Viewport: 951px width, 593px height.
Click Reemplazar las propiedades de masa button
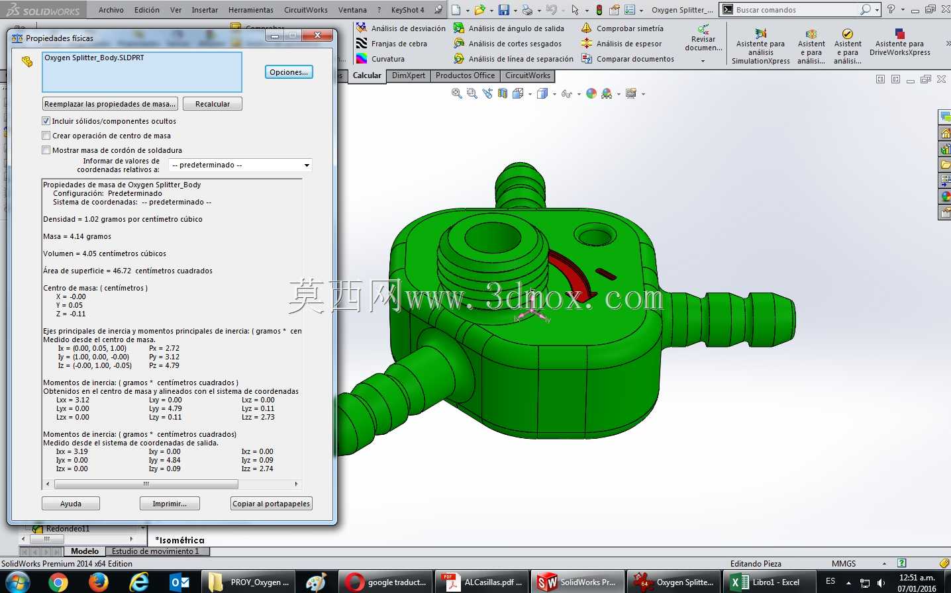(111, 104)
